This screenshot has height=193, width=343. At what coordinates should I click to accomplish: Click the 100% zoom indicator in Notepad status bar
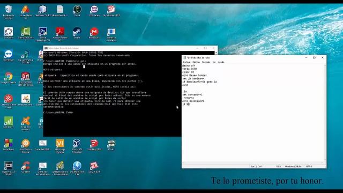click(278, 167)
